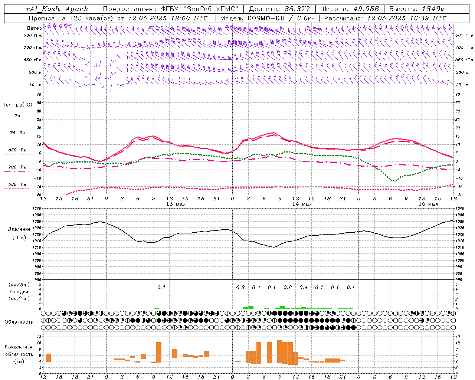Click the 15 мая date label
475x380 pixels.
(x=428, y=204)
